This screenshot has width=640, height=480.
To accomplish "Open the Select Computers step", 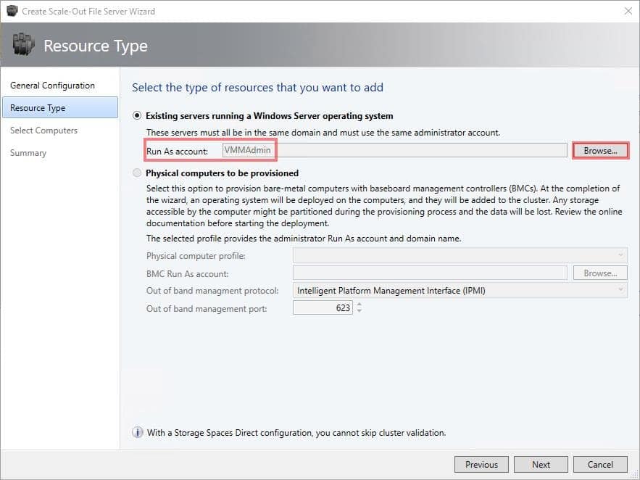I will (43, 131).
